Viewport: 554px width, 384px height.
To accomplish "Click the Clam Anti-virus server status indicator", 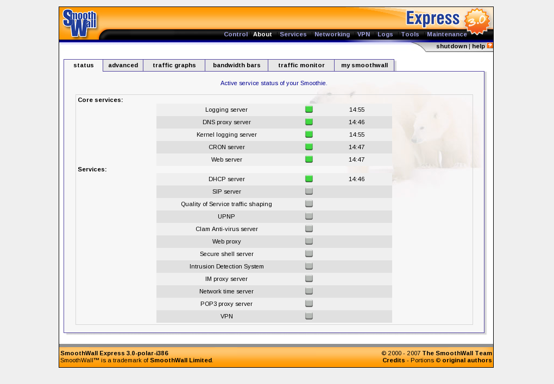I will pyautogui.click(x=309, y=229).
